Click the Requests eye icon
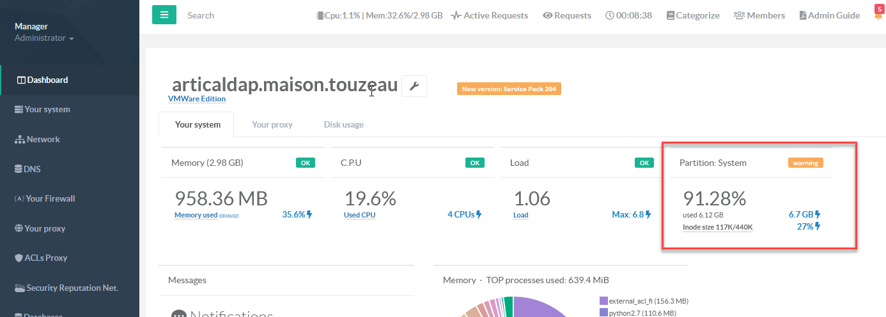This screenshot has height=317, width=886. (548, 15)
